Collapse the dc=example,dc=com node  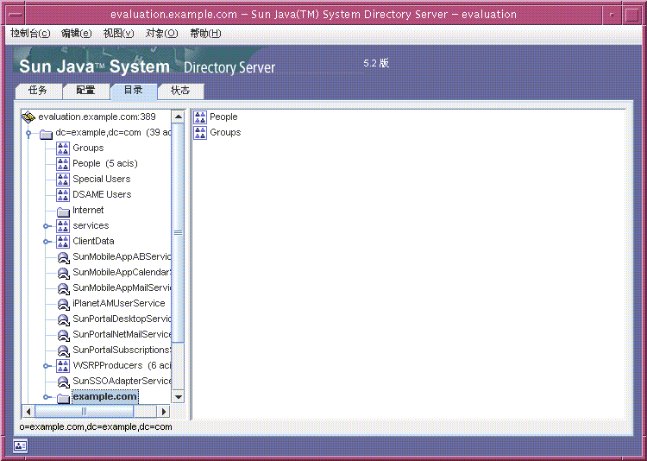coord(28,134)
